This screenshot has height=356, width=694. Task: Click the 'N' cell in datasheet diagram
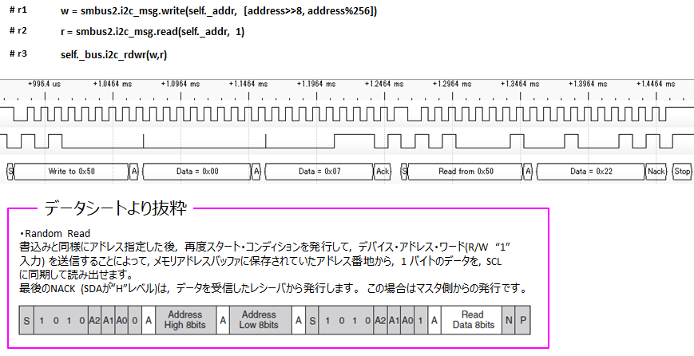509,320
